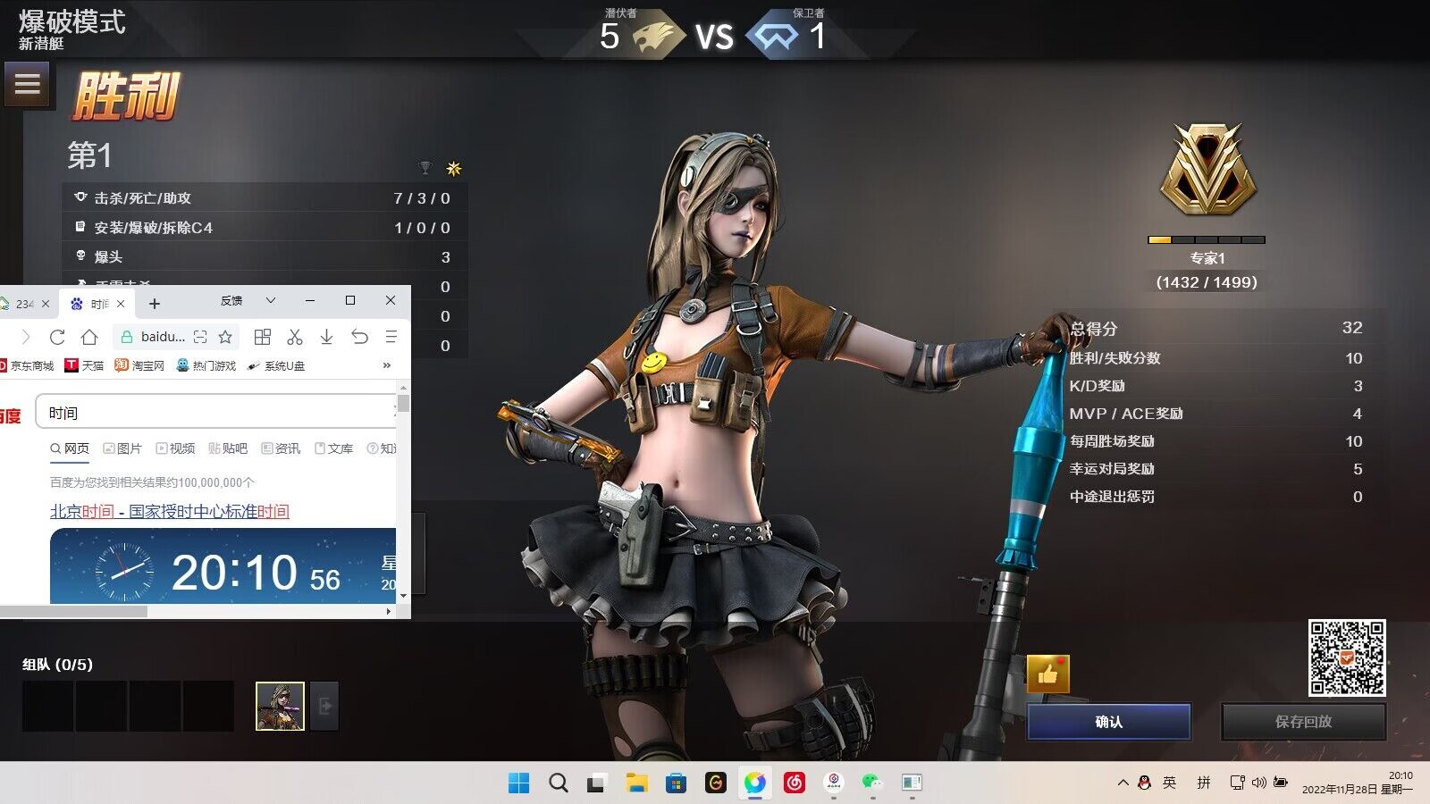Open a new browser tab
The height and width of the screenshot is (804, 1430).
tap(155, 304)
